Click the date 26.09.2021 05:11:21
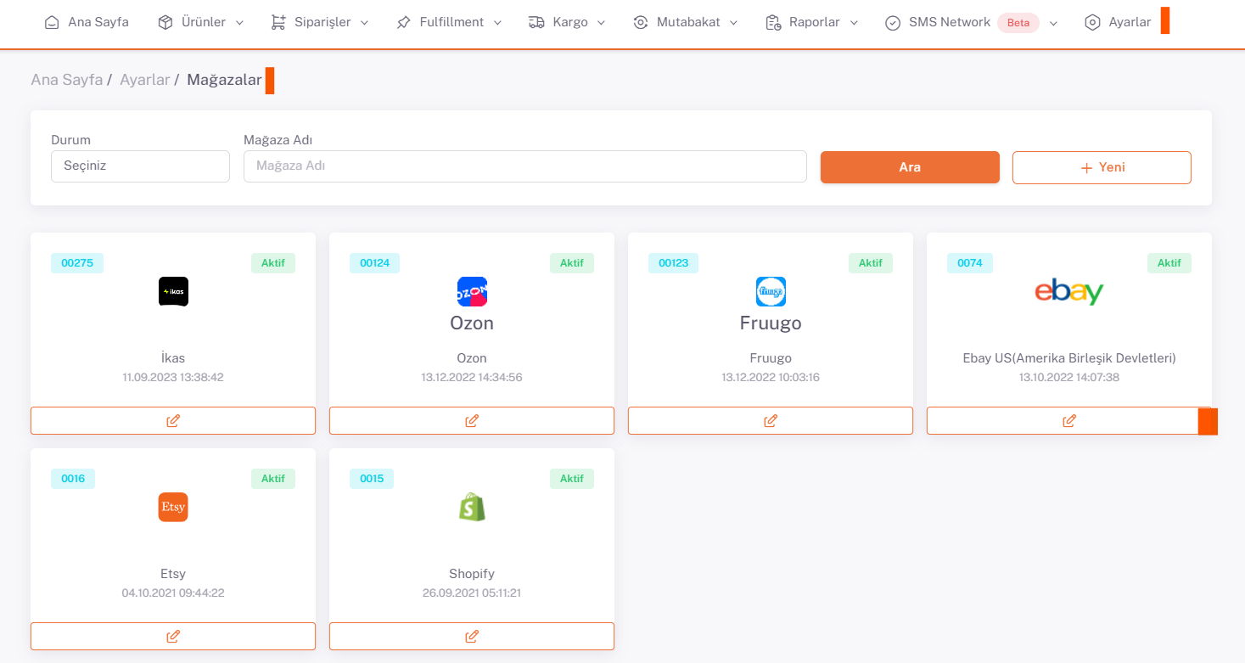The width and height of the screenshot is (1245, 663). click(x=472, y=593)
